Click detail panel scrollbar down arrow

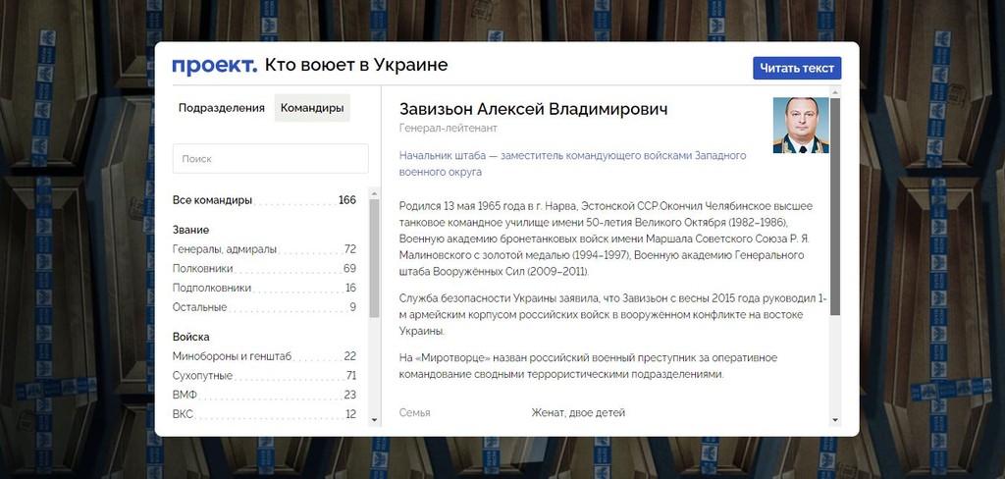(834, 420)
